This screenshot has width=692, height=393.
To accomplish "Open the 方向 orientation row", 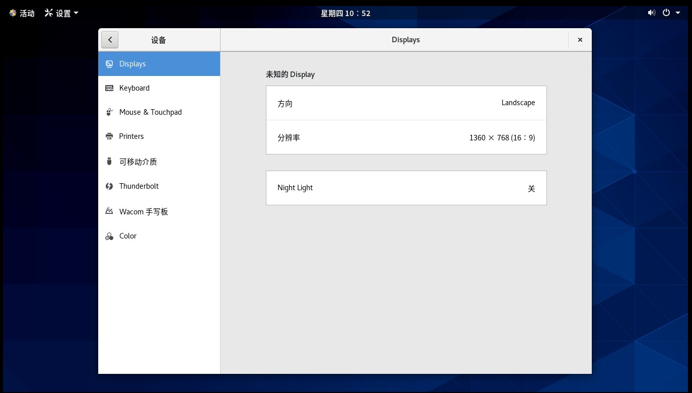I will pyautogui.click(x=406, y=103).
